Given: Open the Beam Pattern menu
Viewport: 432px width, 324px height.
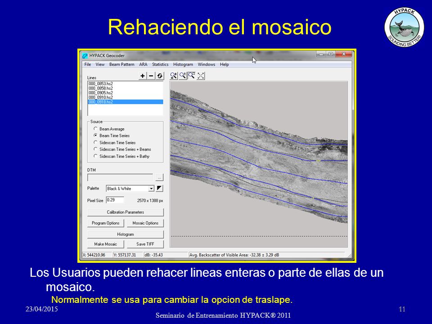Looking at the screenshot, I should (122, 64).
